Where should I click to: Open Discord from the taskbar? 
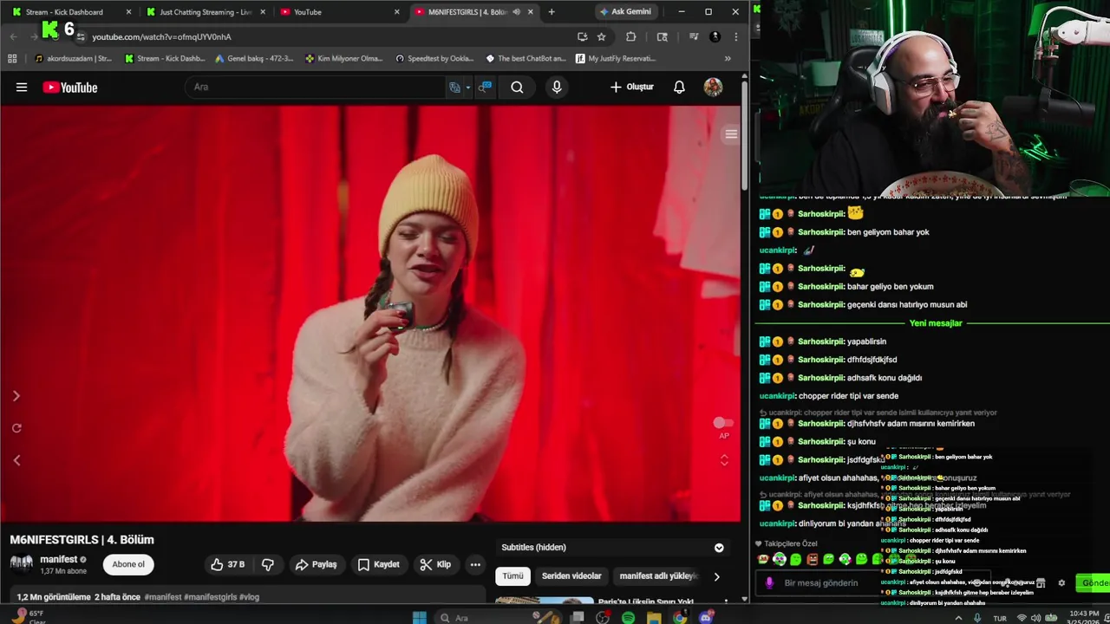point(706,618)
